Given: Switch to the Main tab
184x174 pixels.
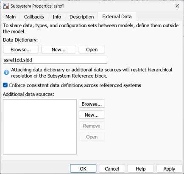Looking at the screenshot, I should [x=11, y=17].
